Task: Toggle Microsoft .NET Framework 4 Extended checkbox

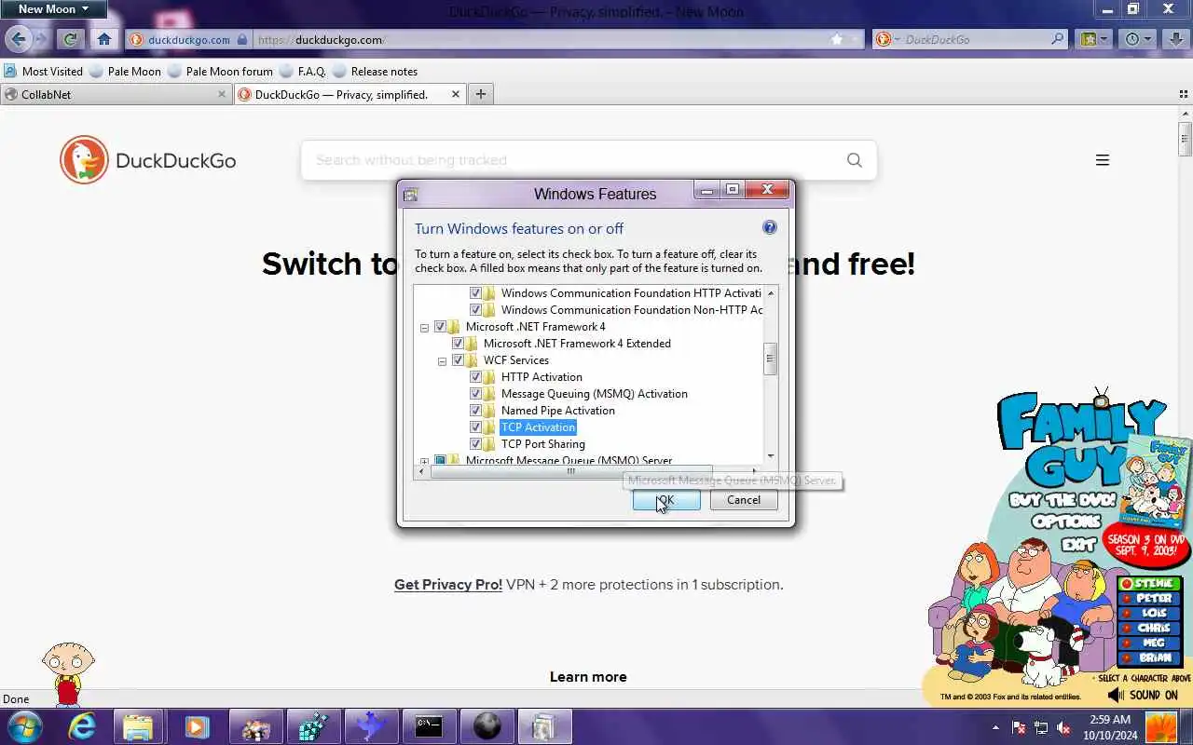Action: (x=458, y=344)
